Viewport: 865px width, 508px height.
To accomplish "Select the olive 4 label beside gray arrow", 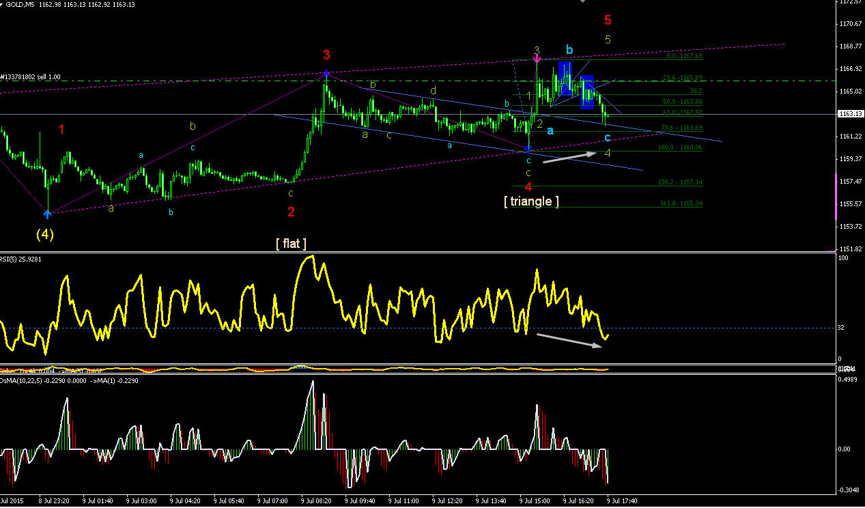I will 608,152.
